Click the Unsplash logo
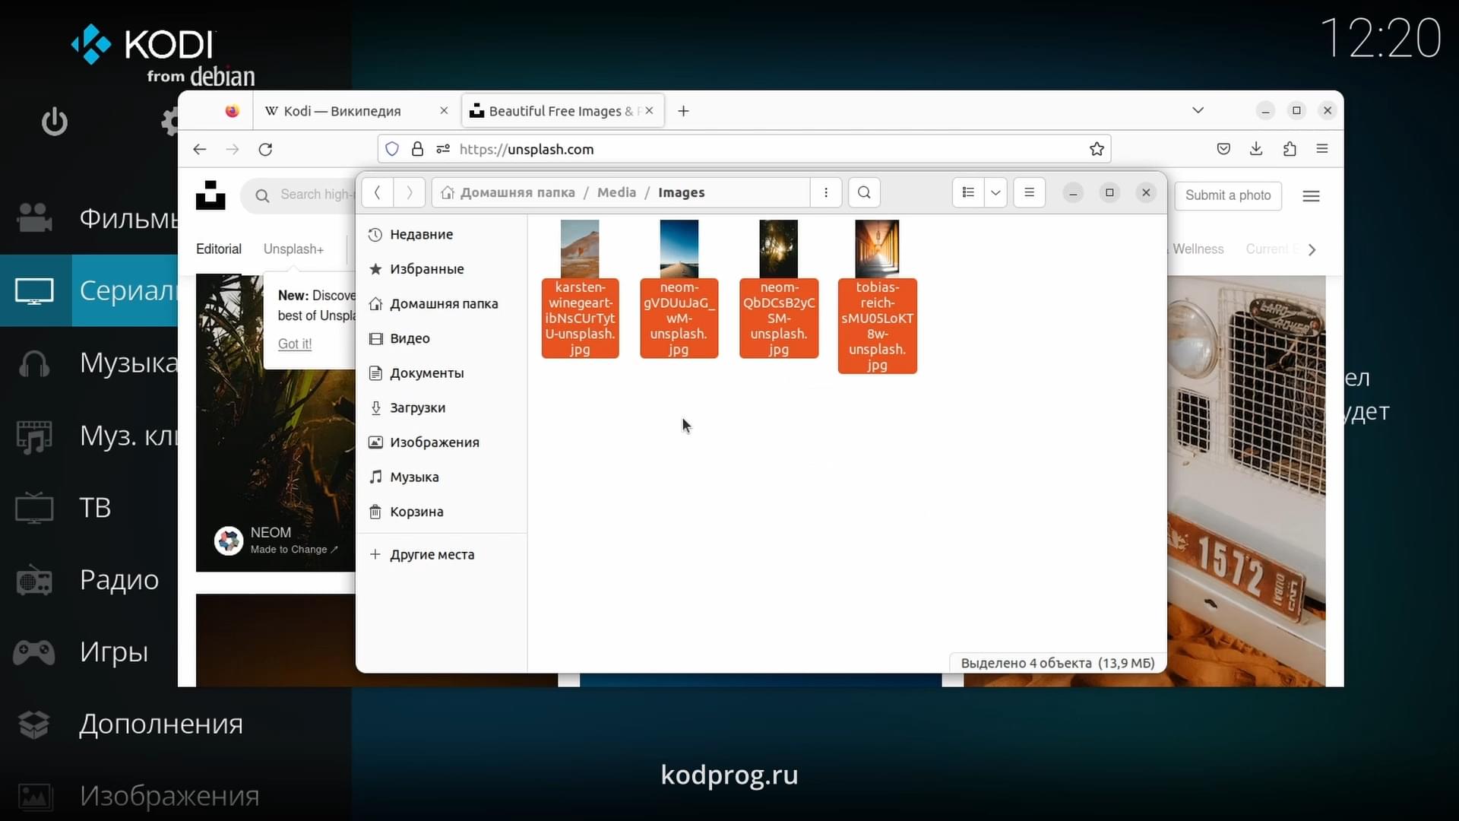This screenshot has height=821, width=1459. 210,195
